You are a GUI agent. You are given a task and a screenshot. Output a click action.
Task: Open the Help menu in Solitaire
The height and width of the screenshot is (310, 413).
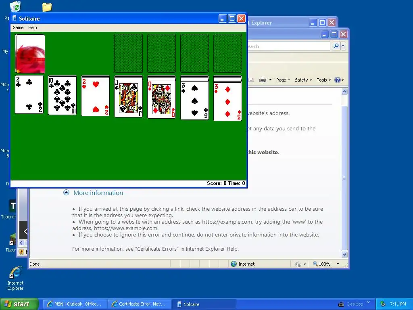pos(32,27)
